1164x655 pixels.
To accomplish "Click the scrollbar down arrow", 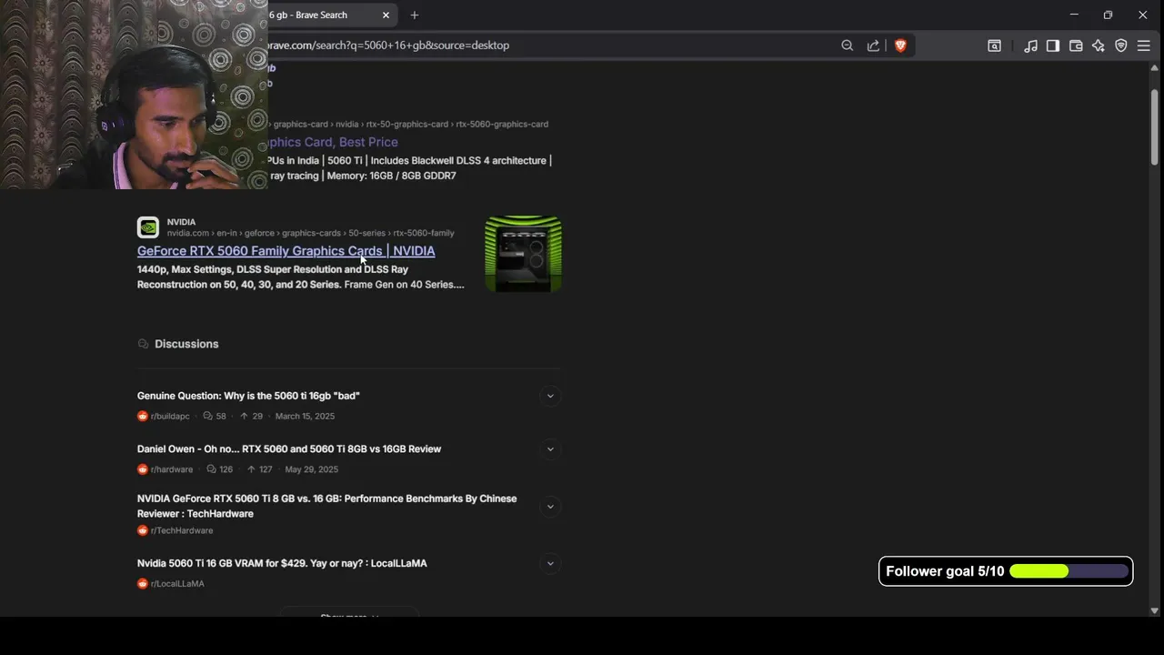I will click(1155, 610).
